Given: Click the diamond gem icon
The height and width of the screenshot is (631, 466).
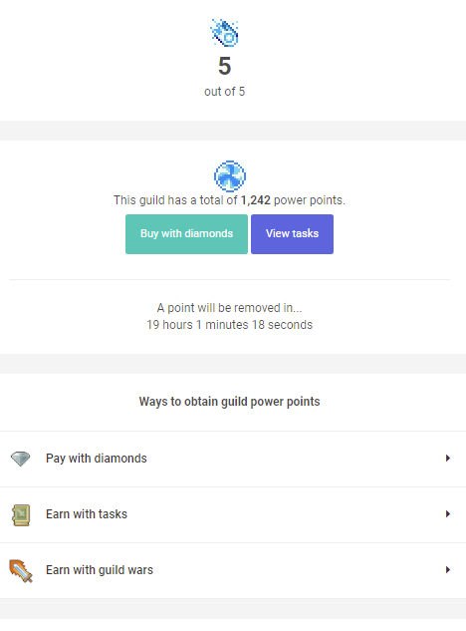Looking at the screenshot, I should point(21,459).
